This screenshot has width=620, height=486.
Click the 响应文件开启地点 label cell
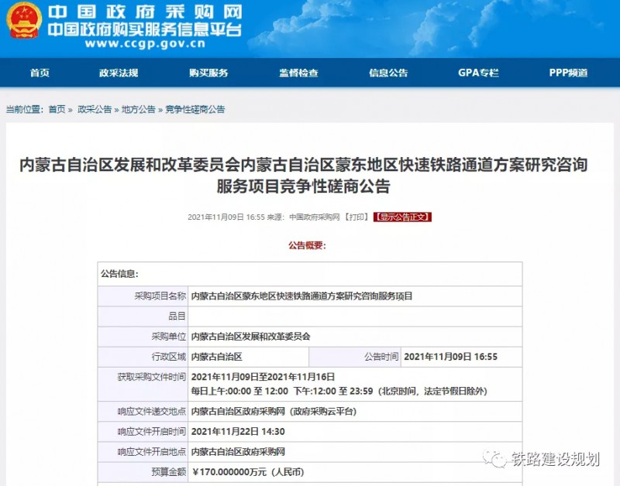tap(143, 452)
